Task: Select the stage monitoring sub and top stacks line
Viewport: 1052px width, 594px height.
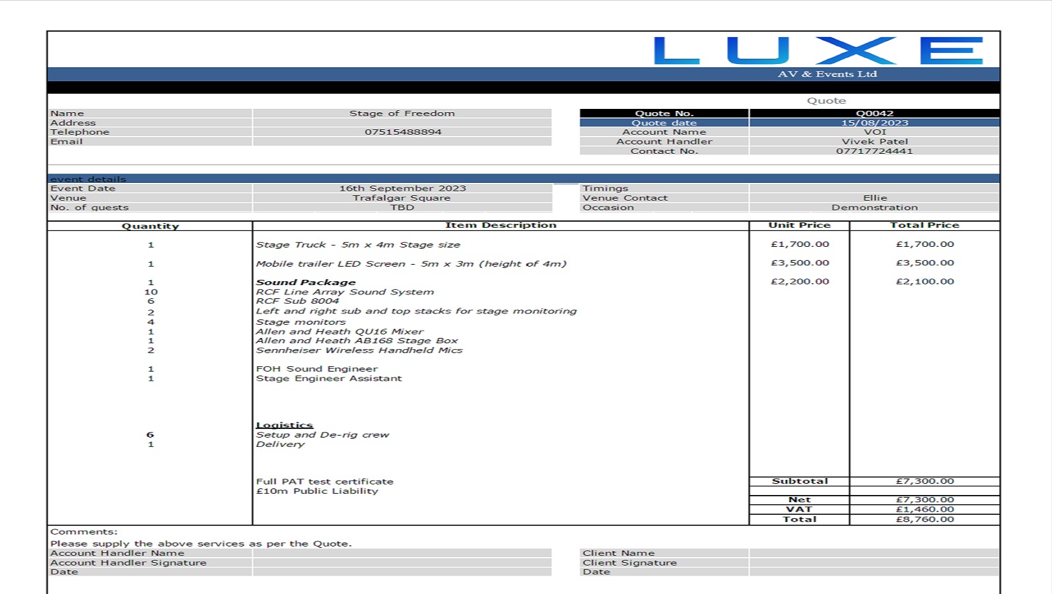Action: [416, 311]
